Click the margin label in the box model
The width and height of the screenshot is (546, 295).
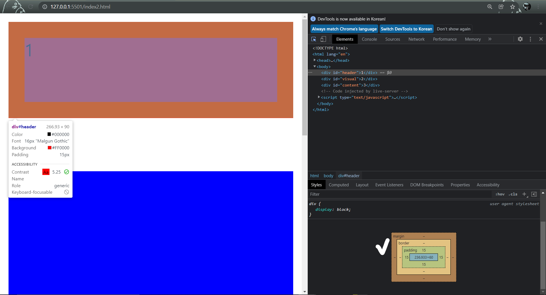(398, 236)
